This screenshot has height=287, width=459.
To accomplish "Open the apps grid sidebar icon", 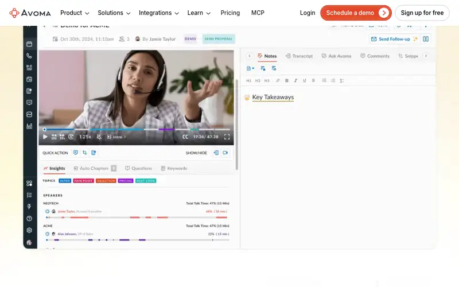I will [x=29, y=183].
